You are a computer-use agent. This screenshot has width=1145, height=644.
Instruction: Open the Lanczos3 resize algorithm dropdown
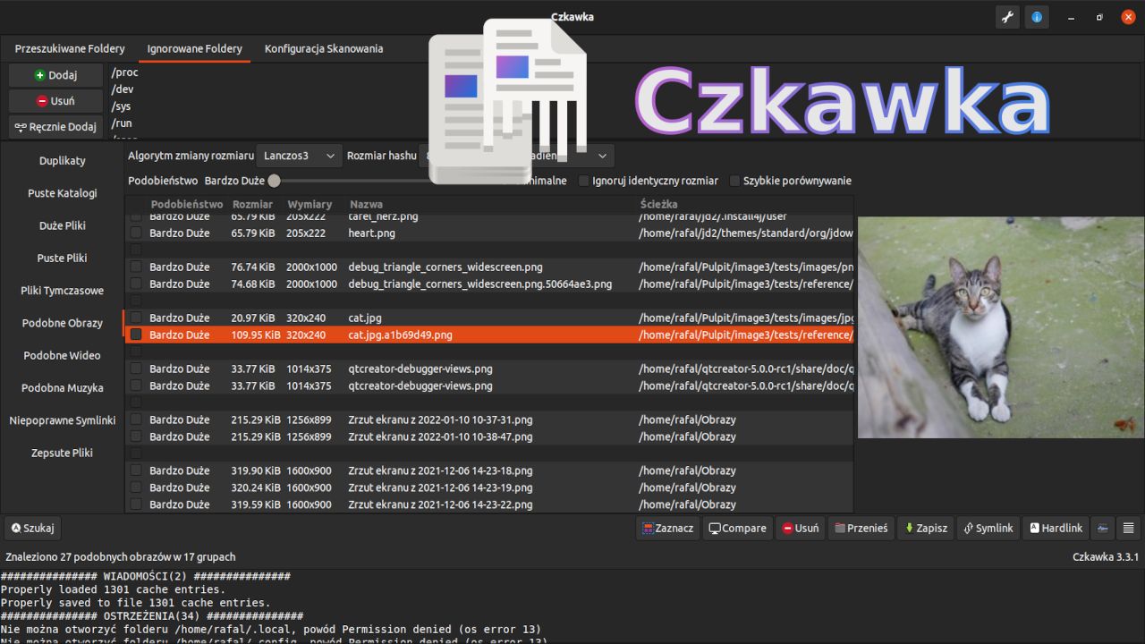pos(299,156)
